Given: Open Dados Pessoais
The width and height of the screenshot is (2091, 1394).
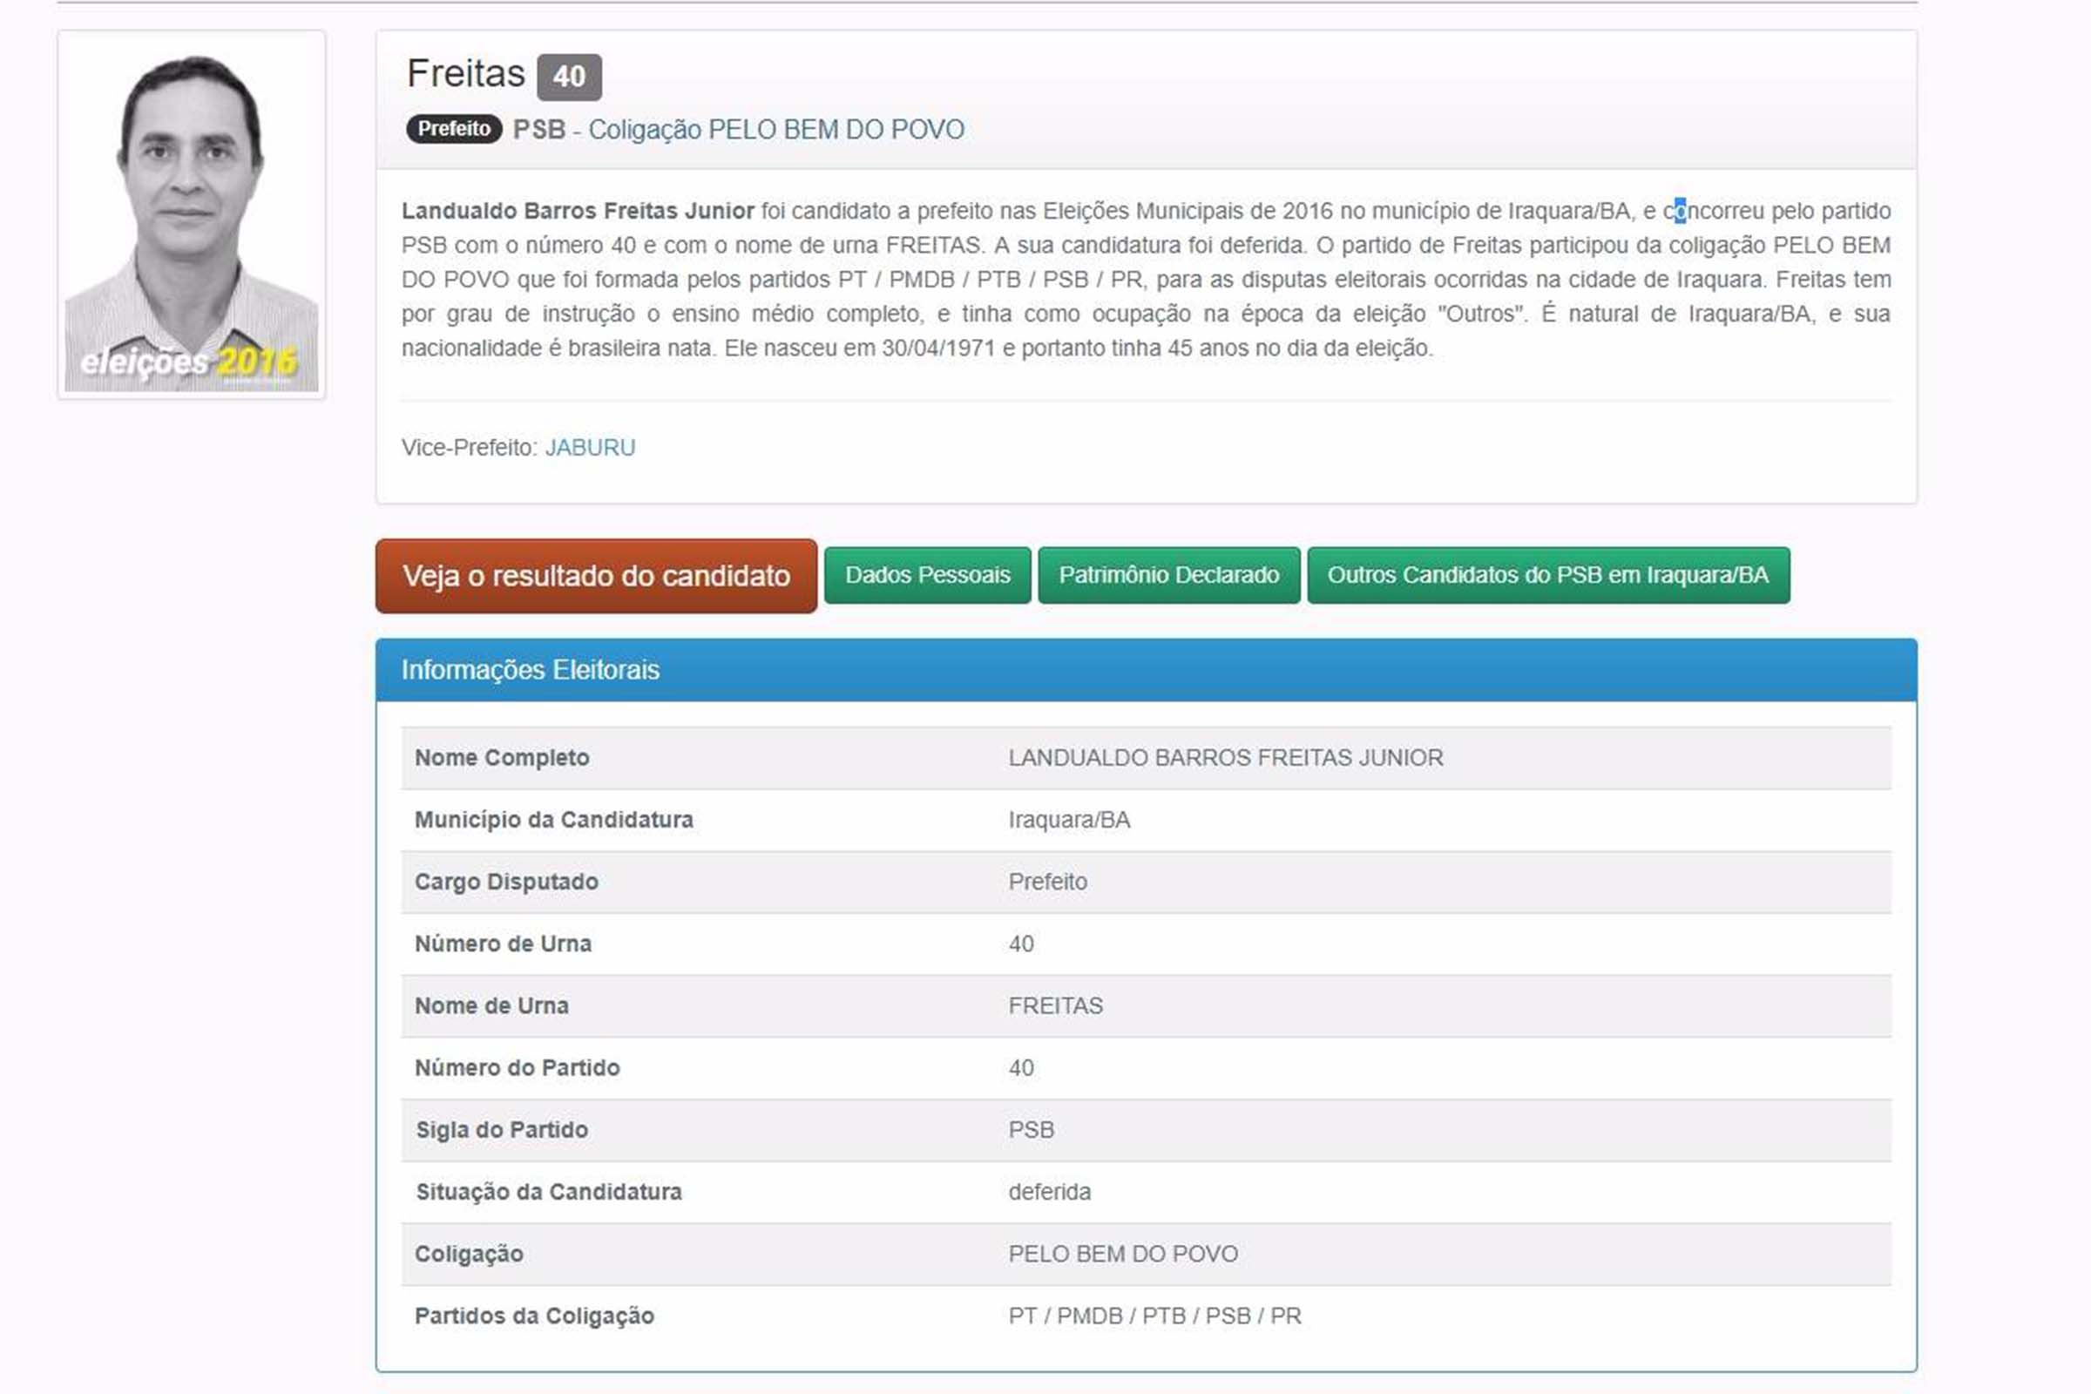Looking at the screenshot, I should (x=927, y=574).
